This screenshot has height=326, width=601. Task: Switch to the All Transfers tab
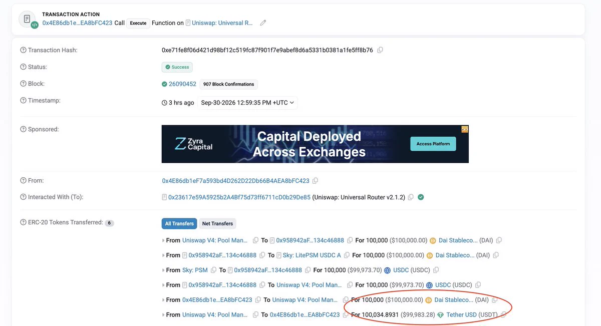coord(179,224)
